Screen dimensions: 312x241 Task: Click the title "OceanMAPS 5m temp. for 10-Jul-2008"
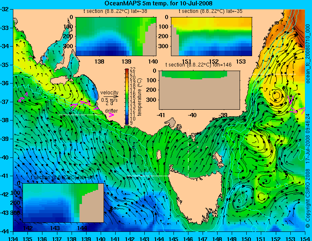(x=158, y=3)
